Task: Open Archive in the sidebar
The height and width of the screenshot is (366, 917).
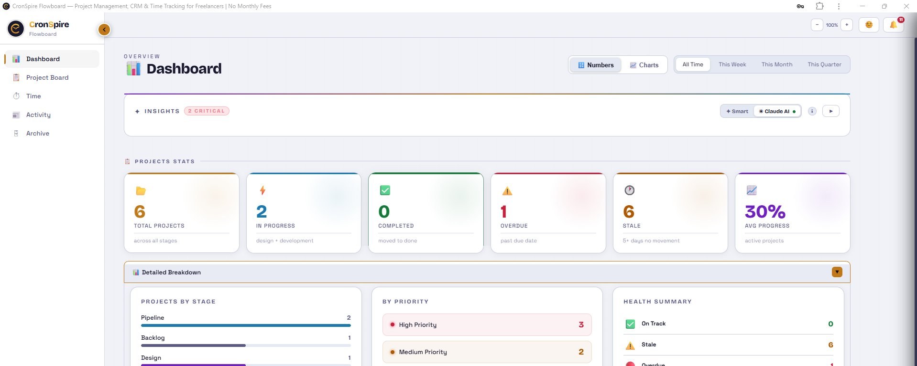Action: 52,133
